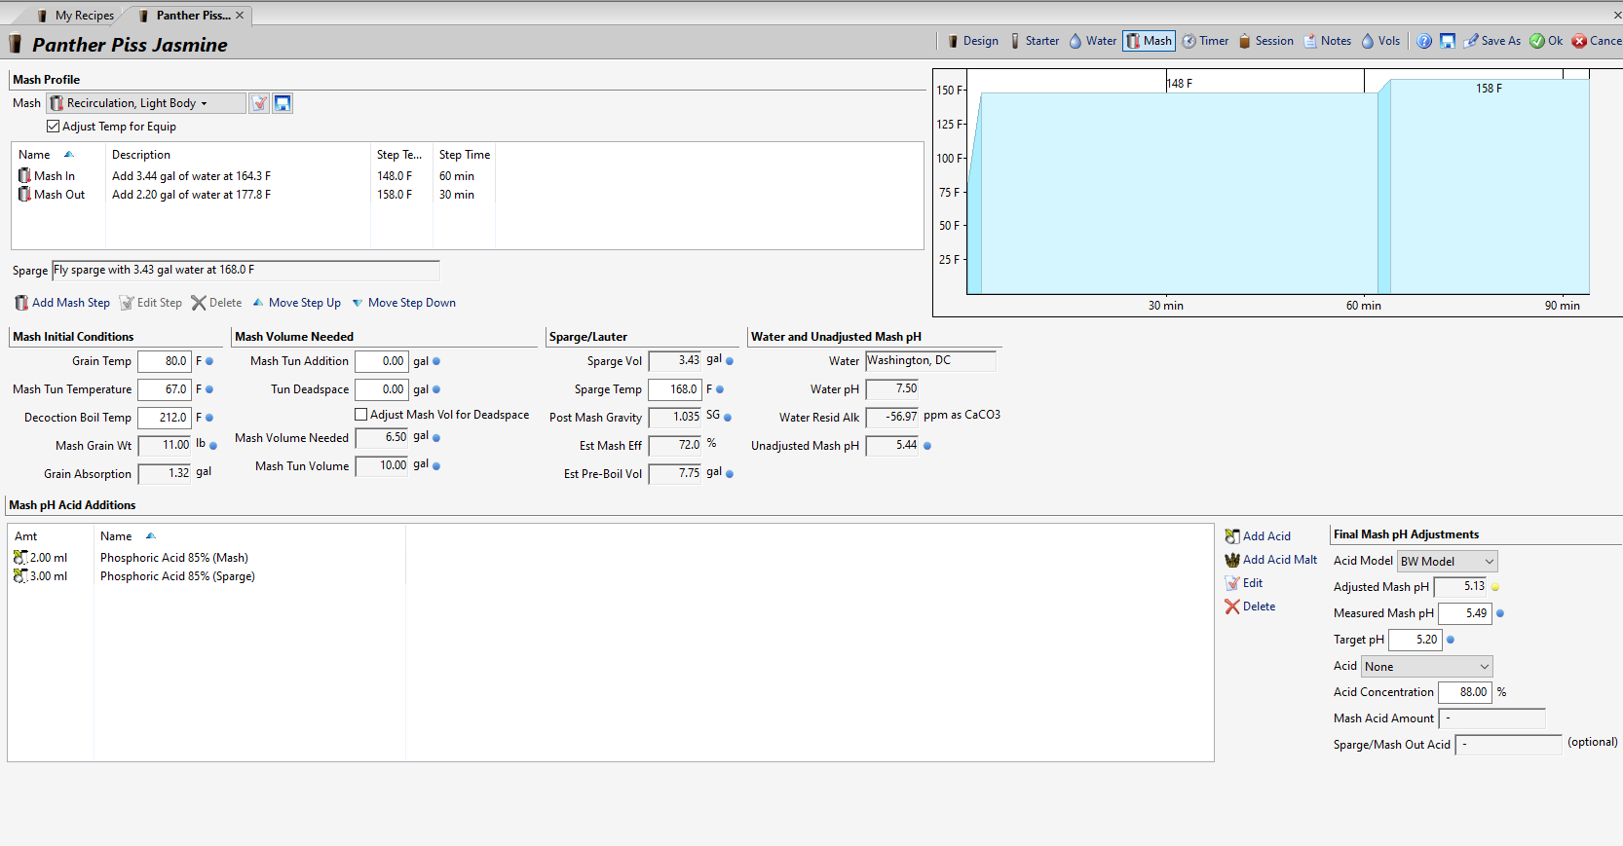Click the 158 F step on the graph

[x=1489, y=187]
